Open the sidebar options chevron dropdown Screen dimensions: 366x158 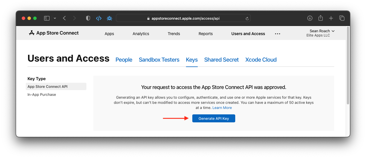tap(55, 18)
